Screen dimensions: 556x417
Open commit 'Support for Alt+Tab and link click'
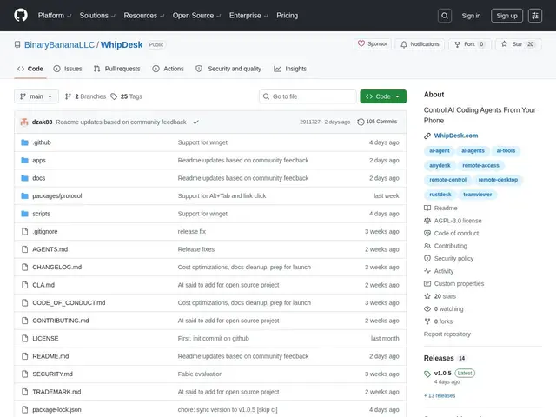[x=222, y=195]
